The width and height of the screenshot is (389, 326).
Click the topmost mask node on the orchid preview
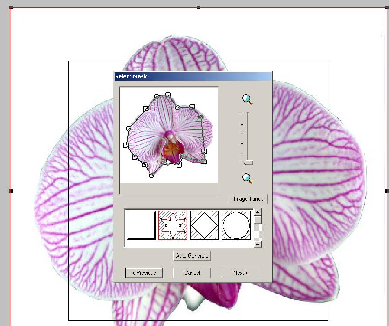168,94
